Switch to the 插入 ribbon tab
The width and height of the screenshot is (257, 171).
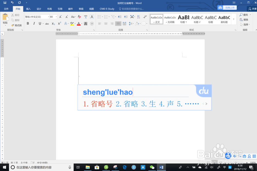pyautogui.click(x=28, y=8)
